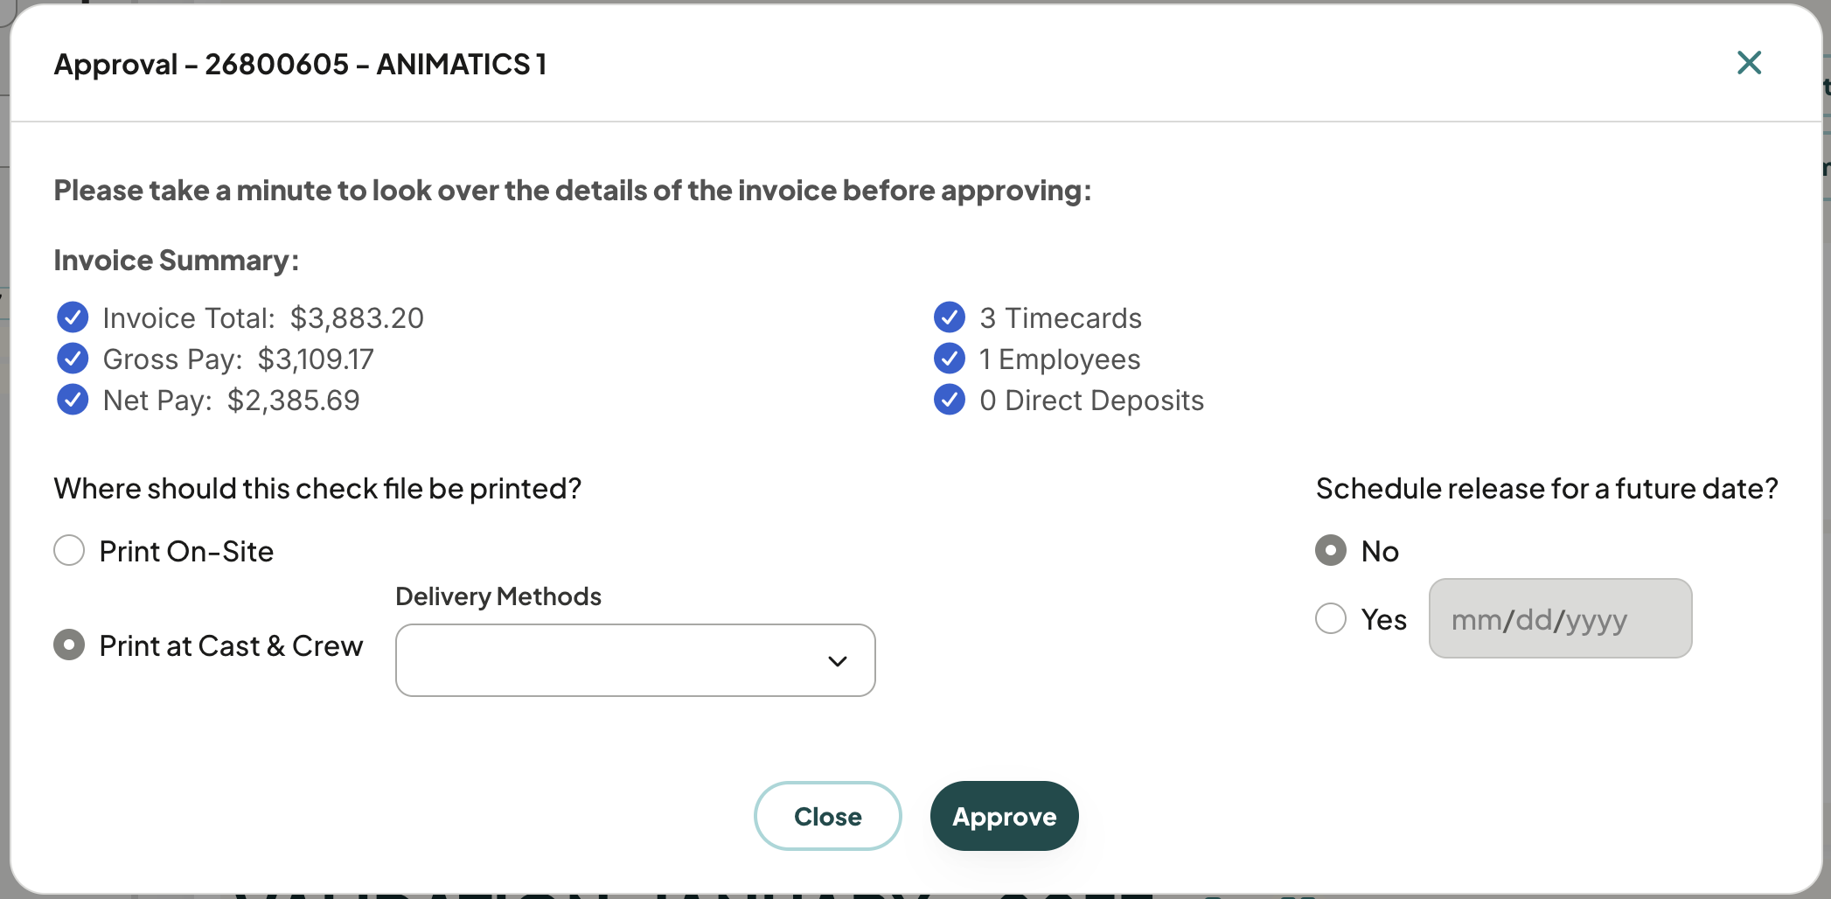Click the Approval 26800605 ANIMATICS 1 title
The height and width of the screenshot is (899, 1831).
301,65
